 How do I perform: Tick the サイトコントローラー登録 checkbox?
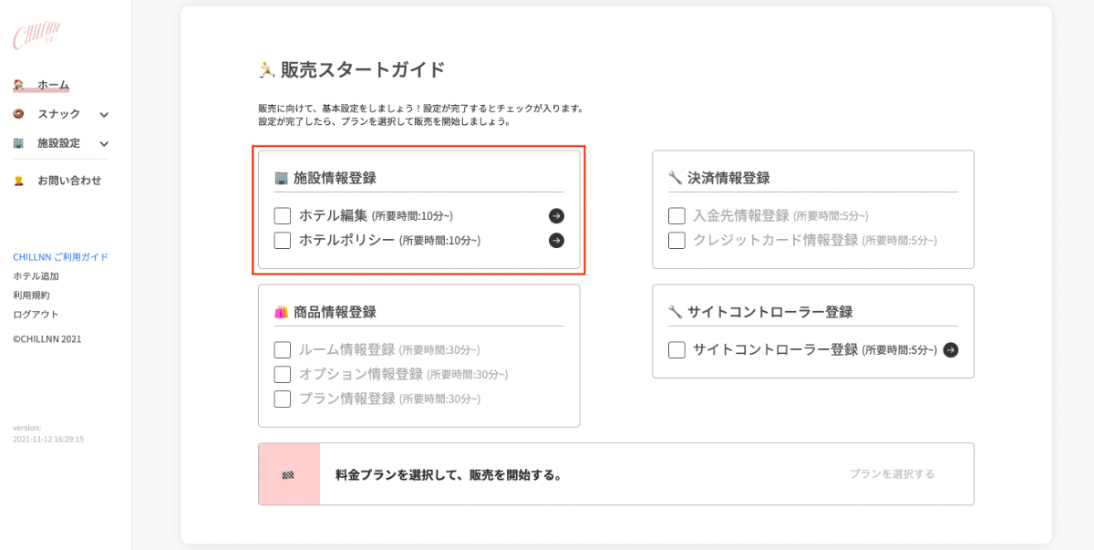pyautogui.click(x=676, y=350)
